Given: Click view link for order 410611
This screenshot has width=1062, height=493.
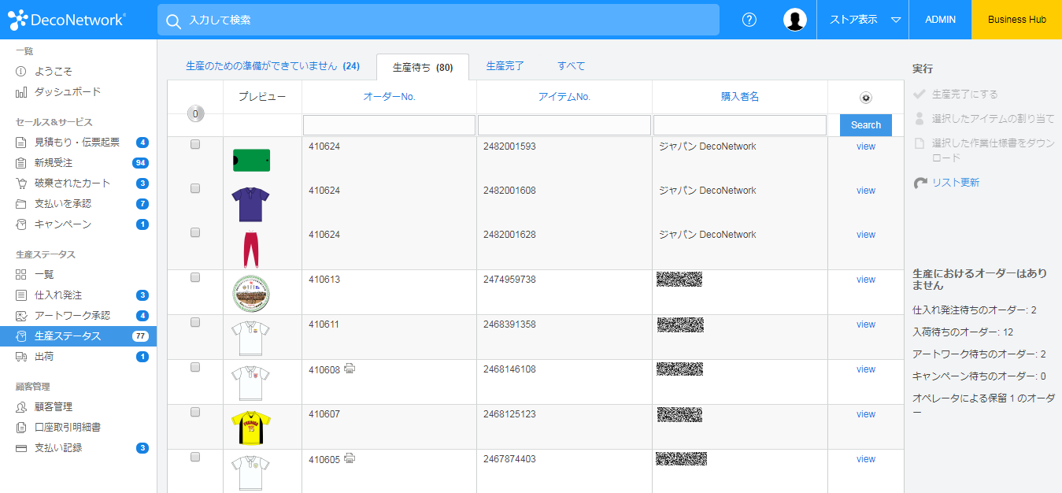Looking at the screenshot, I should (865, 324).
